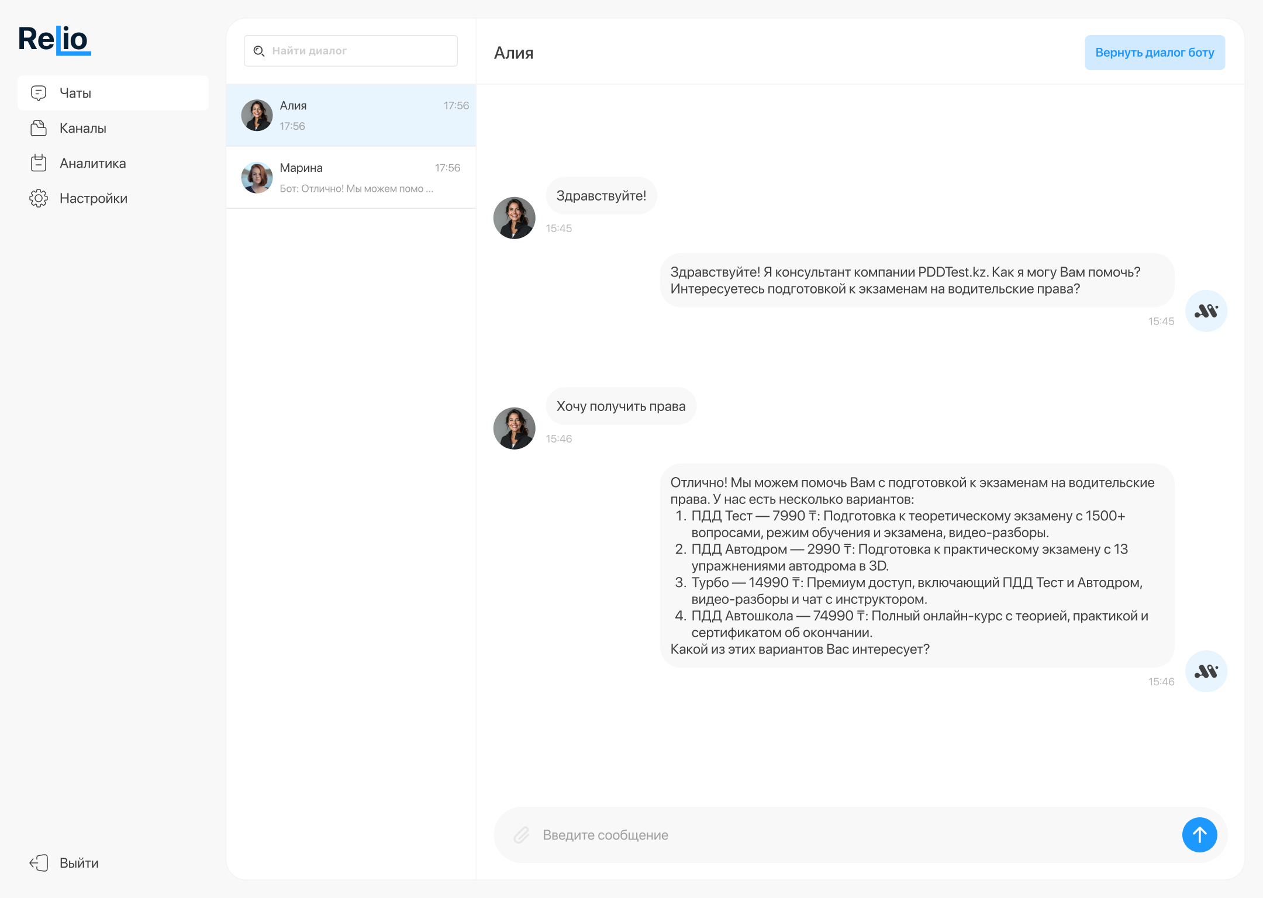This screenshot has height=898, width=1263.
Task: Click the Аналитика calendar icon
Action: point(39,163)
